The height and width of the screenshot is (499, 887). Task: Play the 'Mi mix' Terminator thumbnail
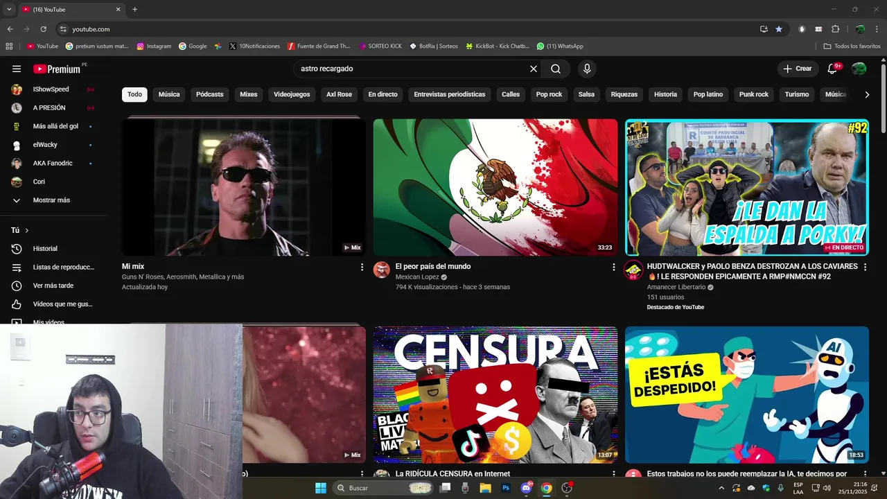[x=244, y=187]
